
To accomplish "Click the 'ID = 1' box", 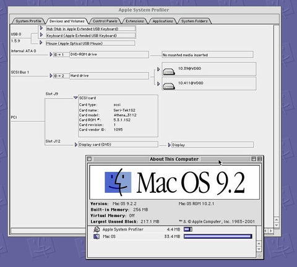I will click(61, 54).
